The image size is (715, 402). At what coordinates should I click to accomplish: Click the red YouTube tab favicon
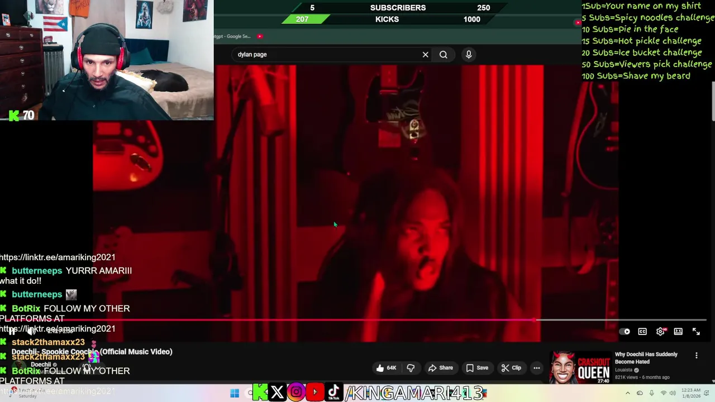tap(260, 36)
